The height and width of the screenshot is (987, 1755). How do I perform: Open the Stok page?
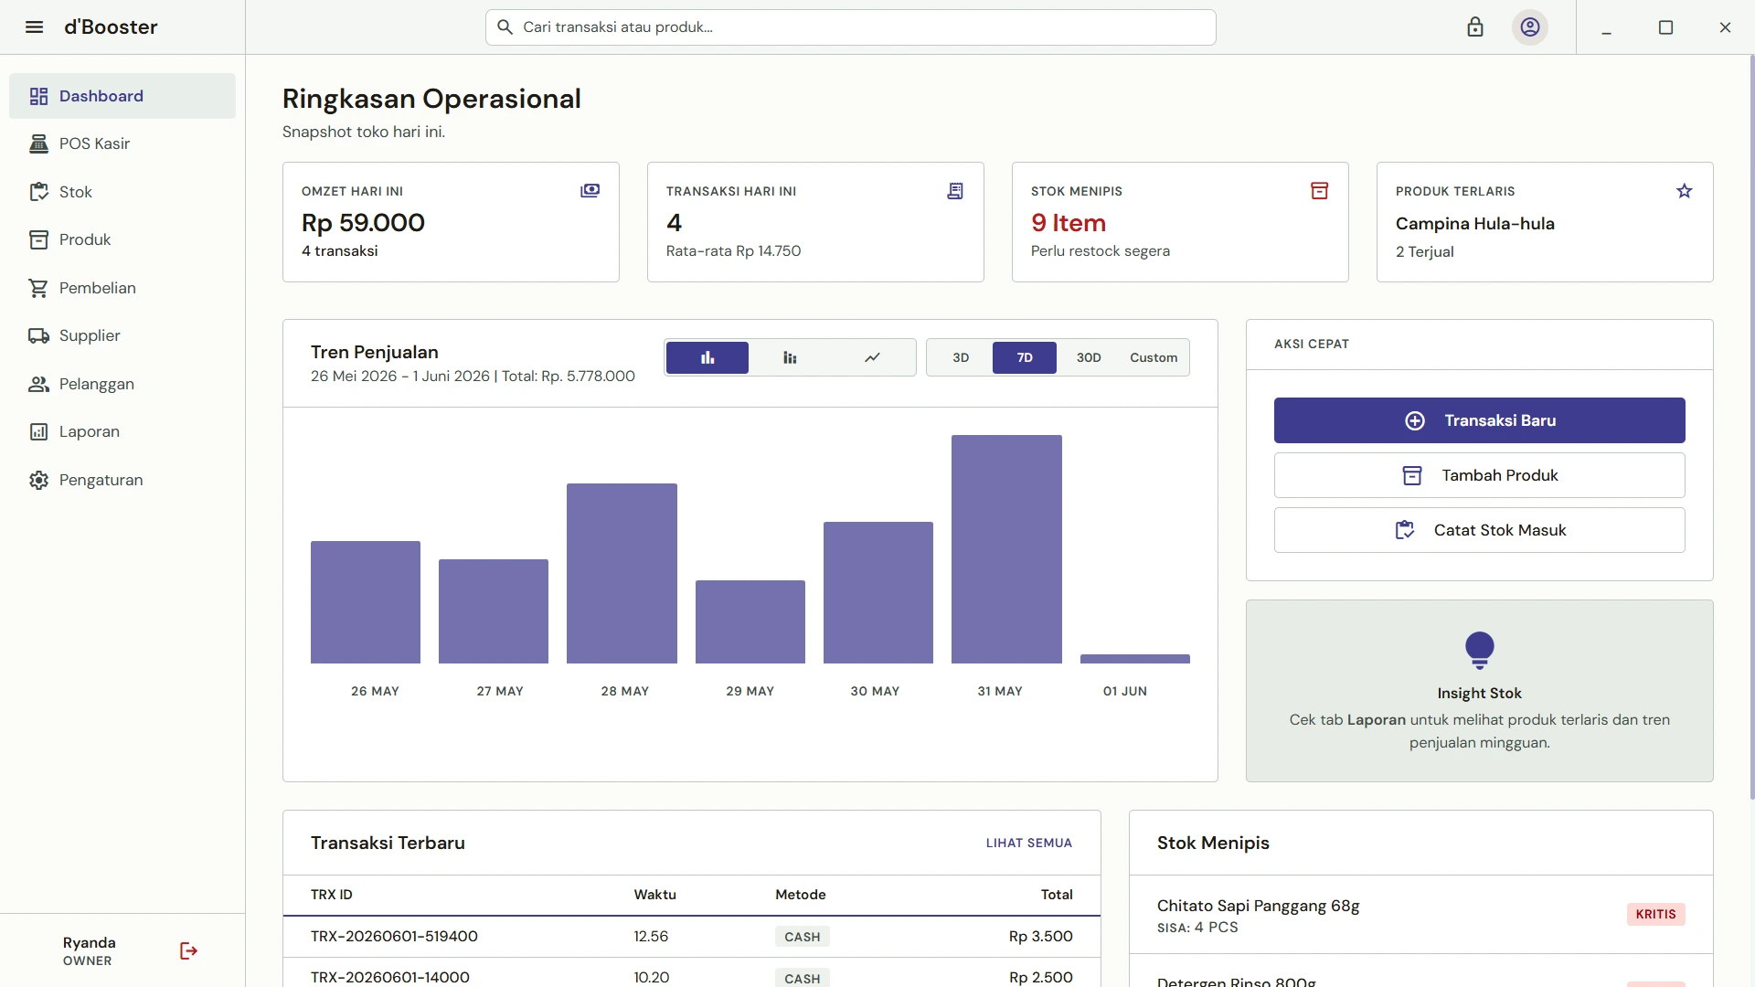(122, 192)
